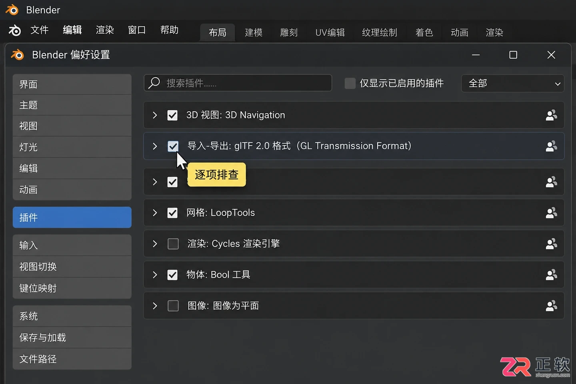Switch to the 着色 workspace tab
This screenshot has width=576, height=384.
pos(424,32)
